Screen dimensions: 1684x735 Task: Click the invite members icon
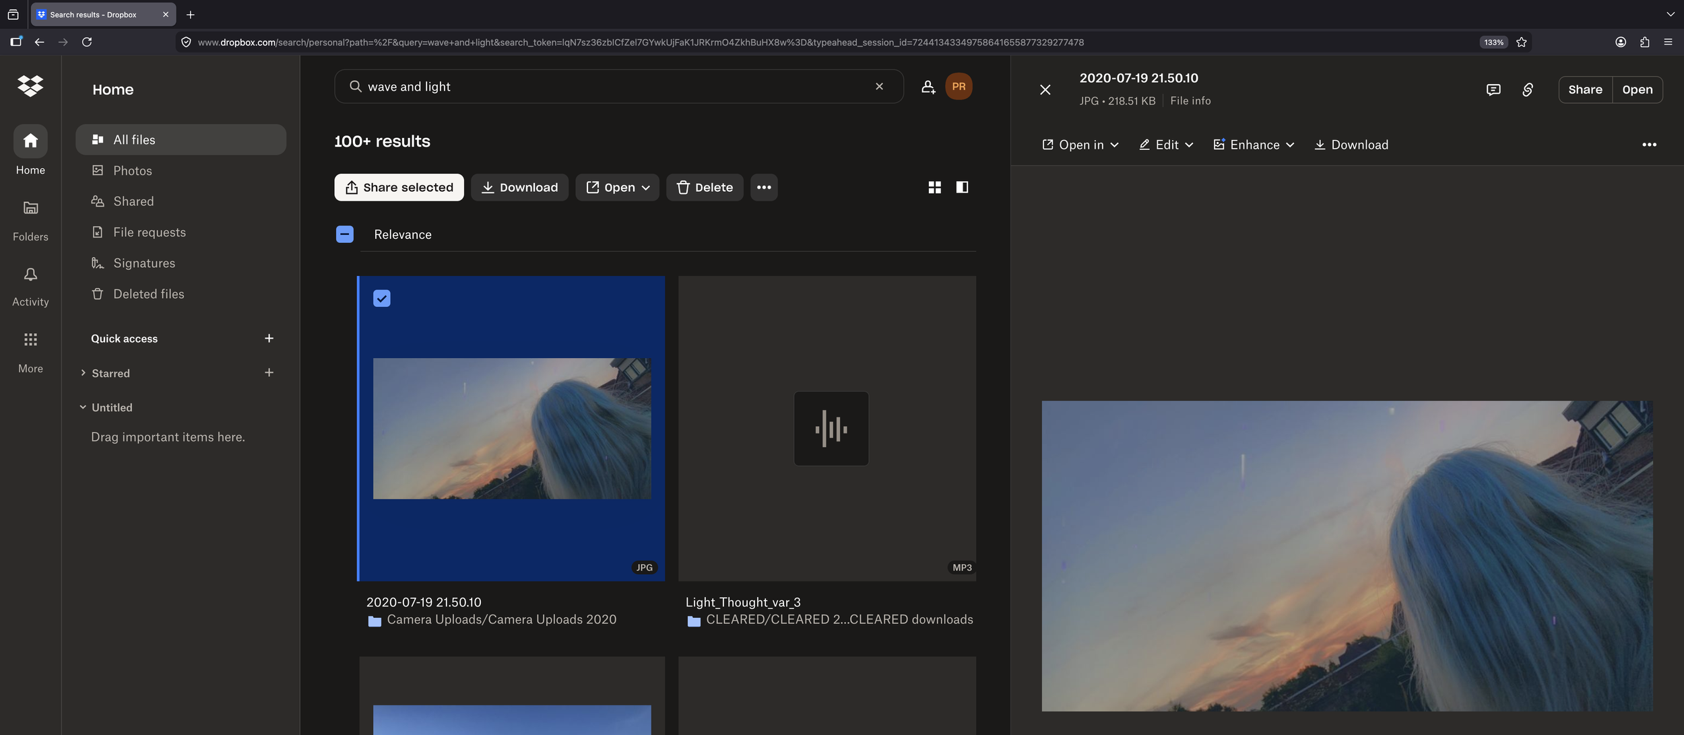pyautogui.click(x=928, y=86)
